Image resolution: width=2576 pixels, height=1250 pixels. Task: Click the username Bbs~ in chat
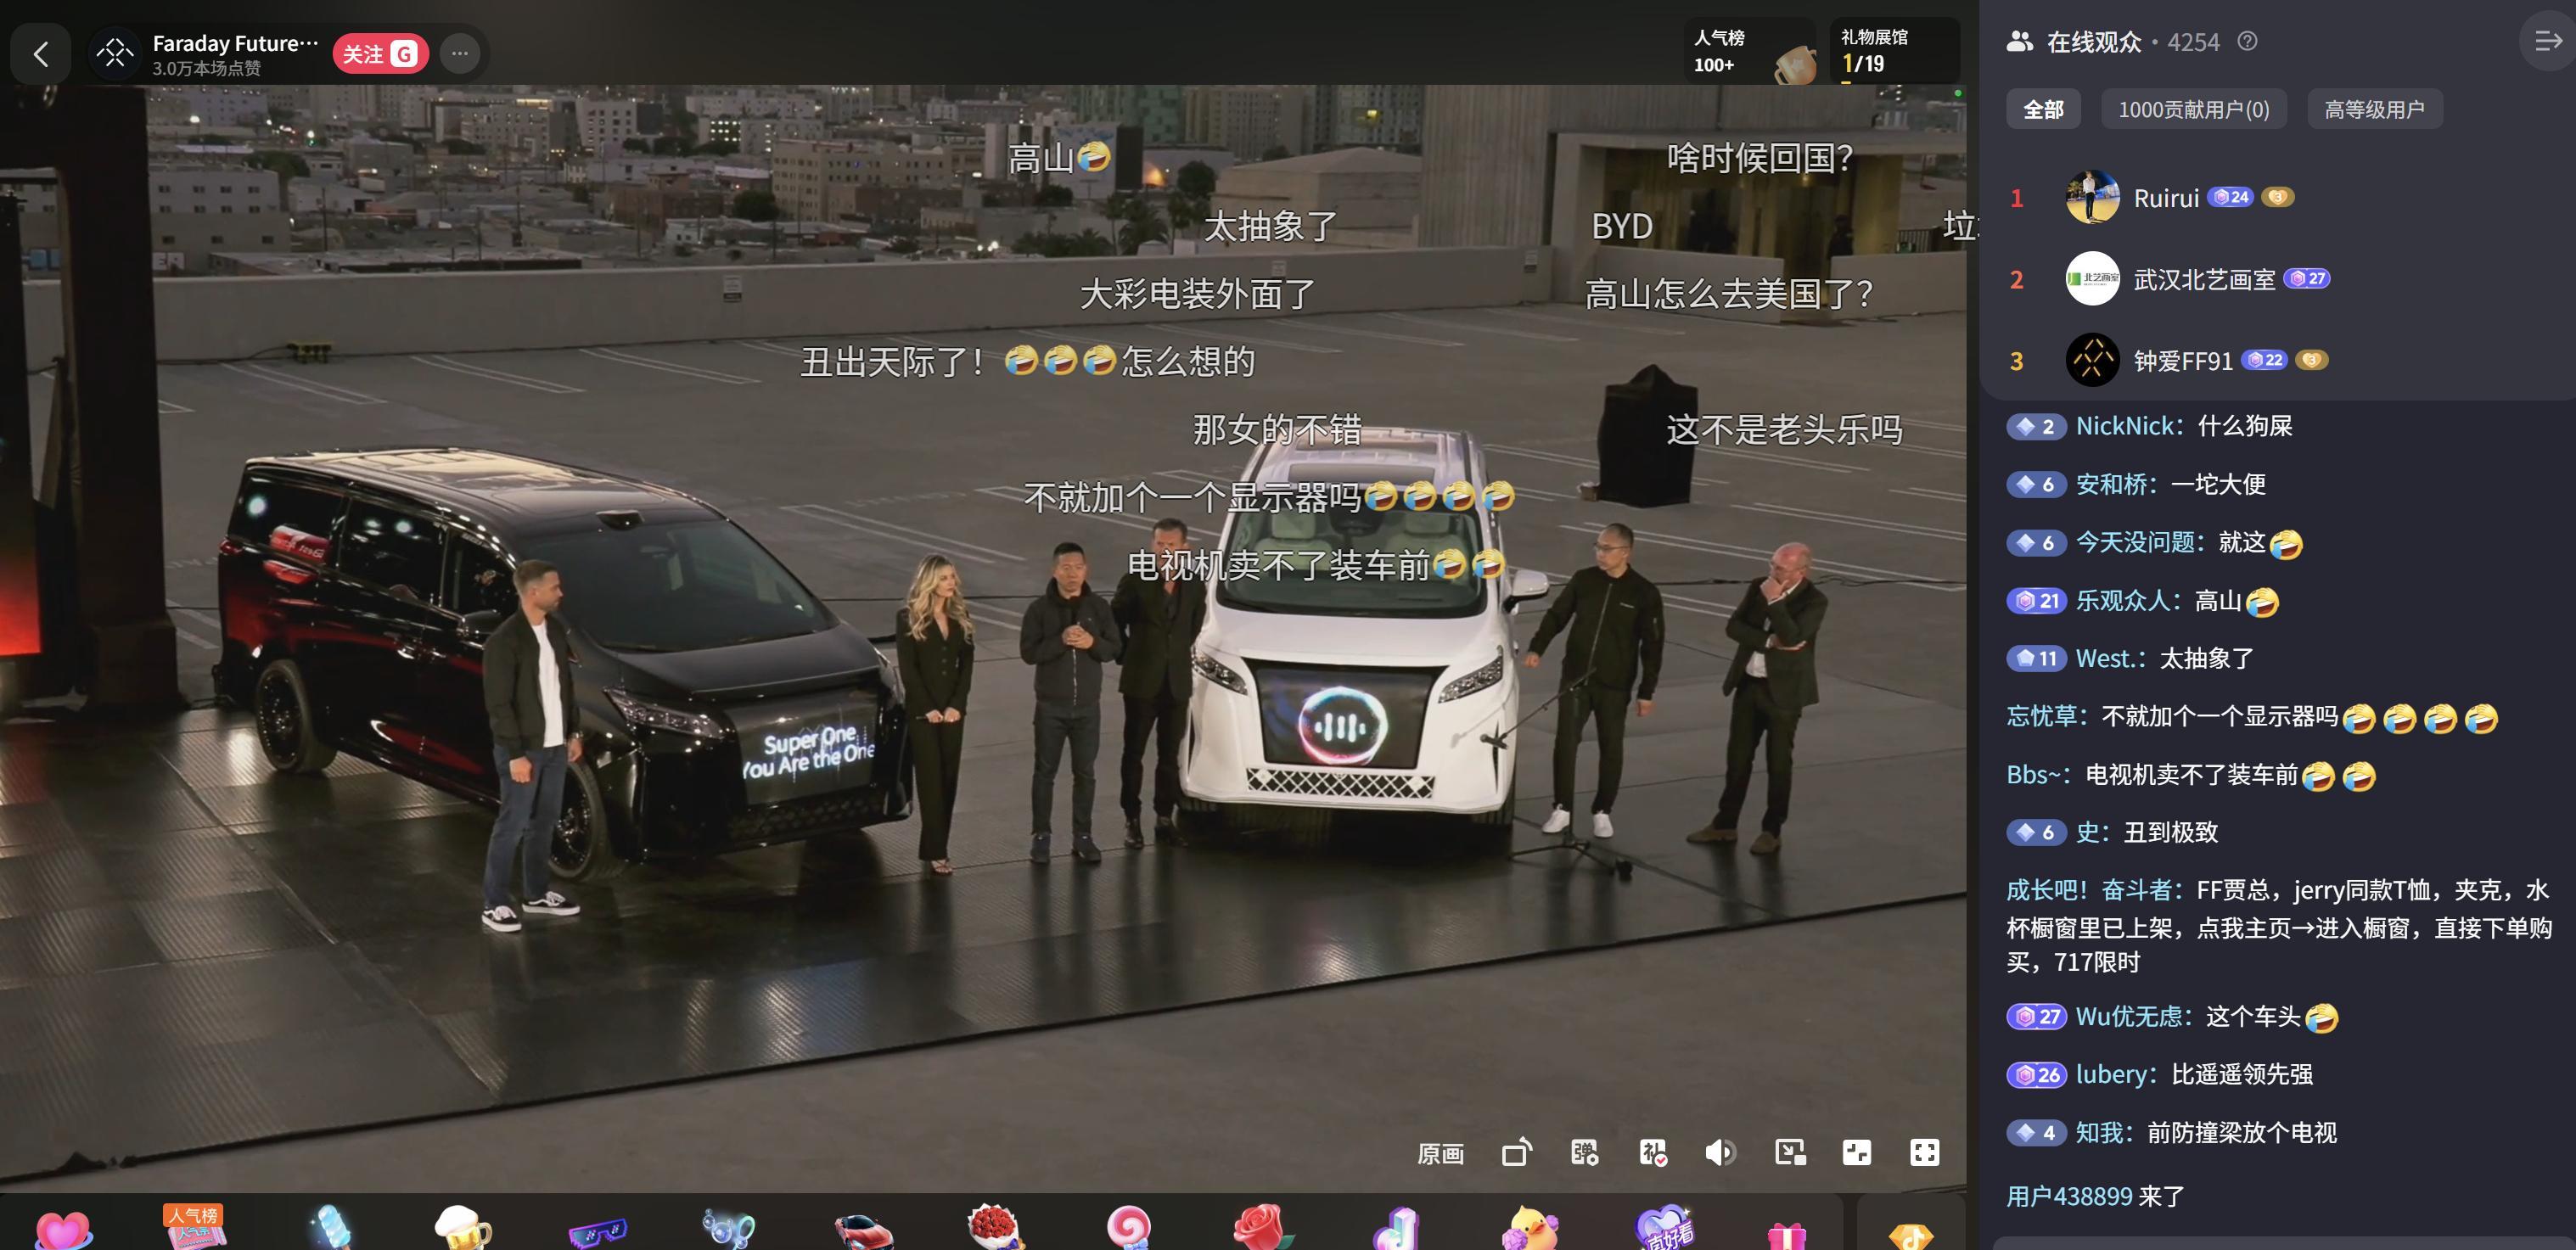[2034, 775]
